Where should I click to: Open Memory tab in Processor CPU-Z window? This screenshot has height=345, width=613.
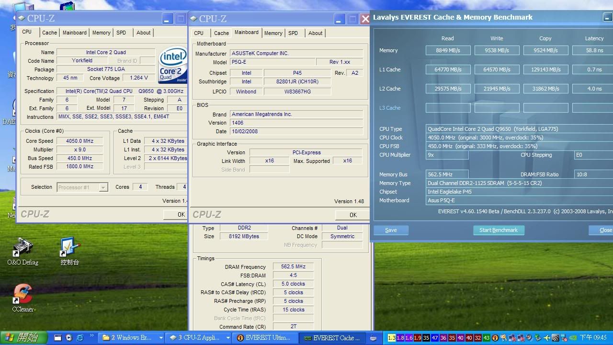coord(102,33)
